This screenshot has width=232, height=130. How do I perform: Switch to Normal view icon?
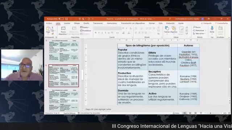pyautogui.click(x=185, y=113)
